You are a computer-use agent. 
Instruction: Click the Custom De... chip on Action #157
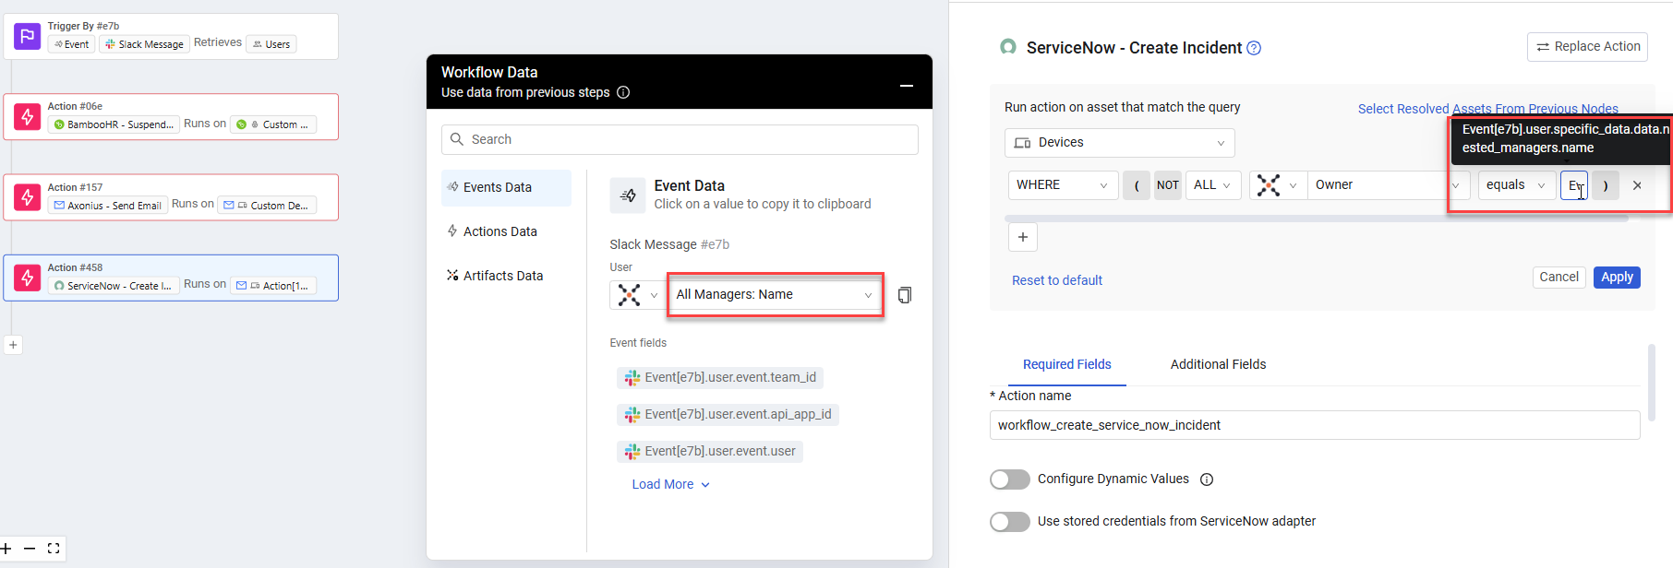[267, 206]
